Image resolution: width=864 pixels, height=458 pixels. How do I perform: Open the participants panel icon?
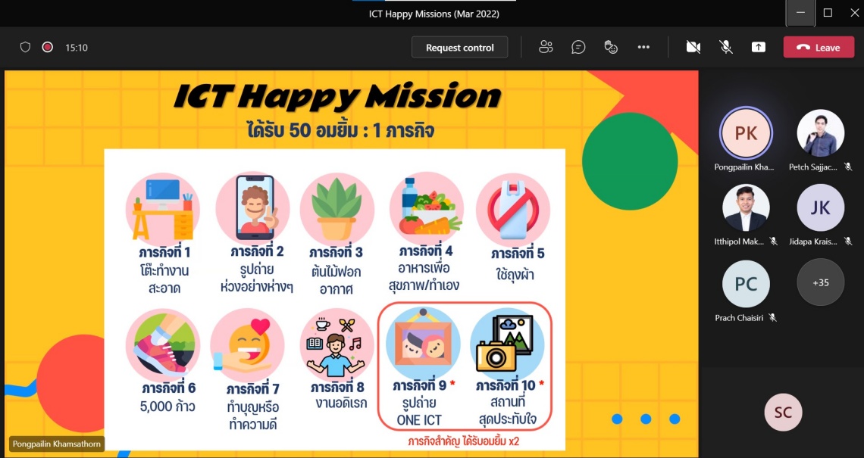[x=546, y=47]
